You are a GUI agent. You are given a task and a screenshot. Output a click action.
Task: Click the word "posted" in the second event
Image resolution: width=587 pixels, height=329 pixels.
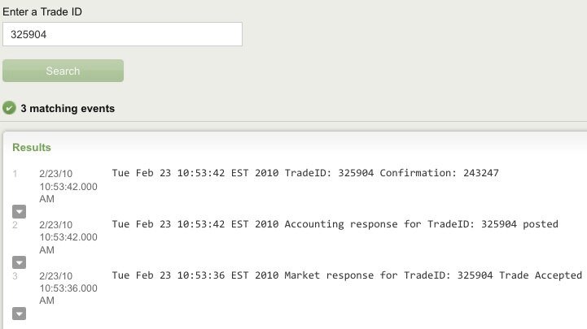(x=541, y=224)
